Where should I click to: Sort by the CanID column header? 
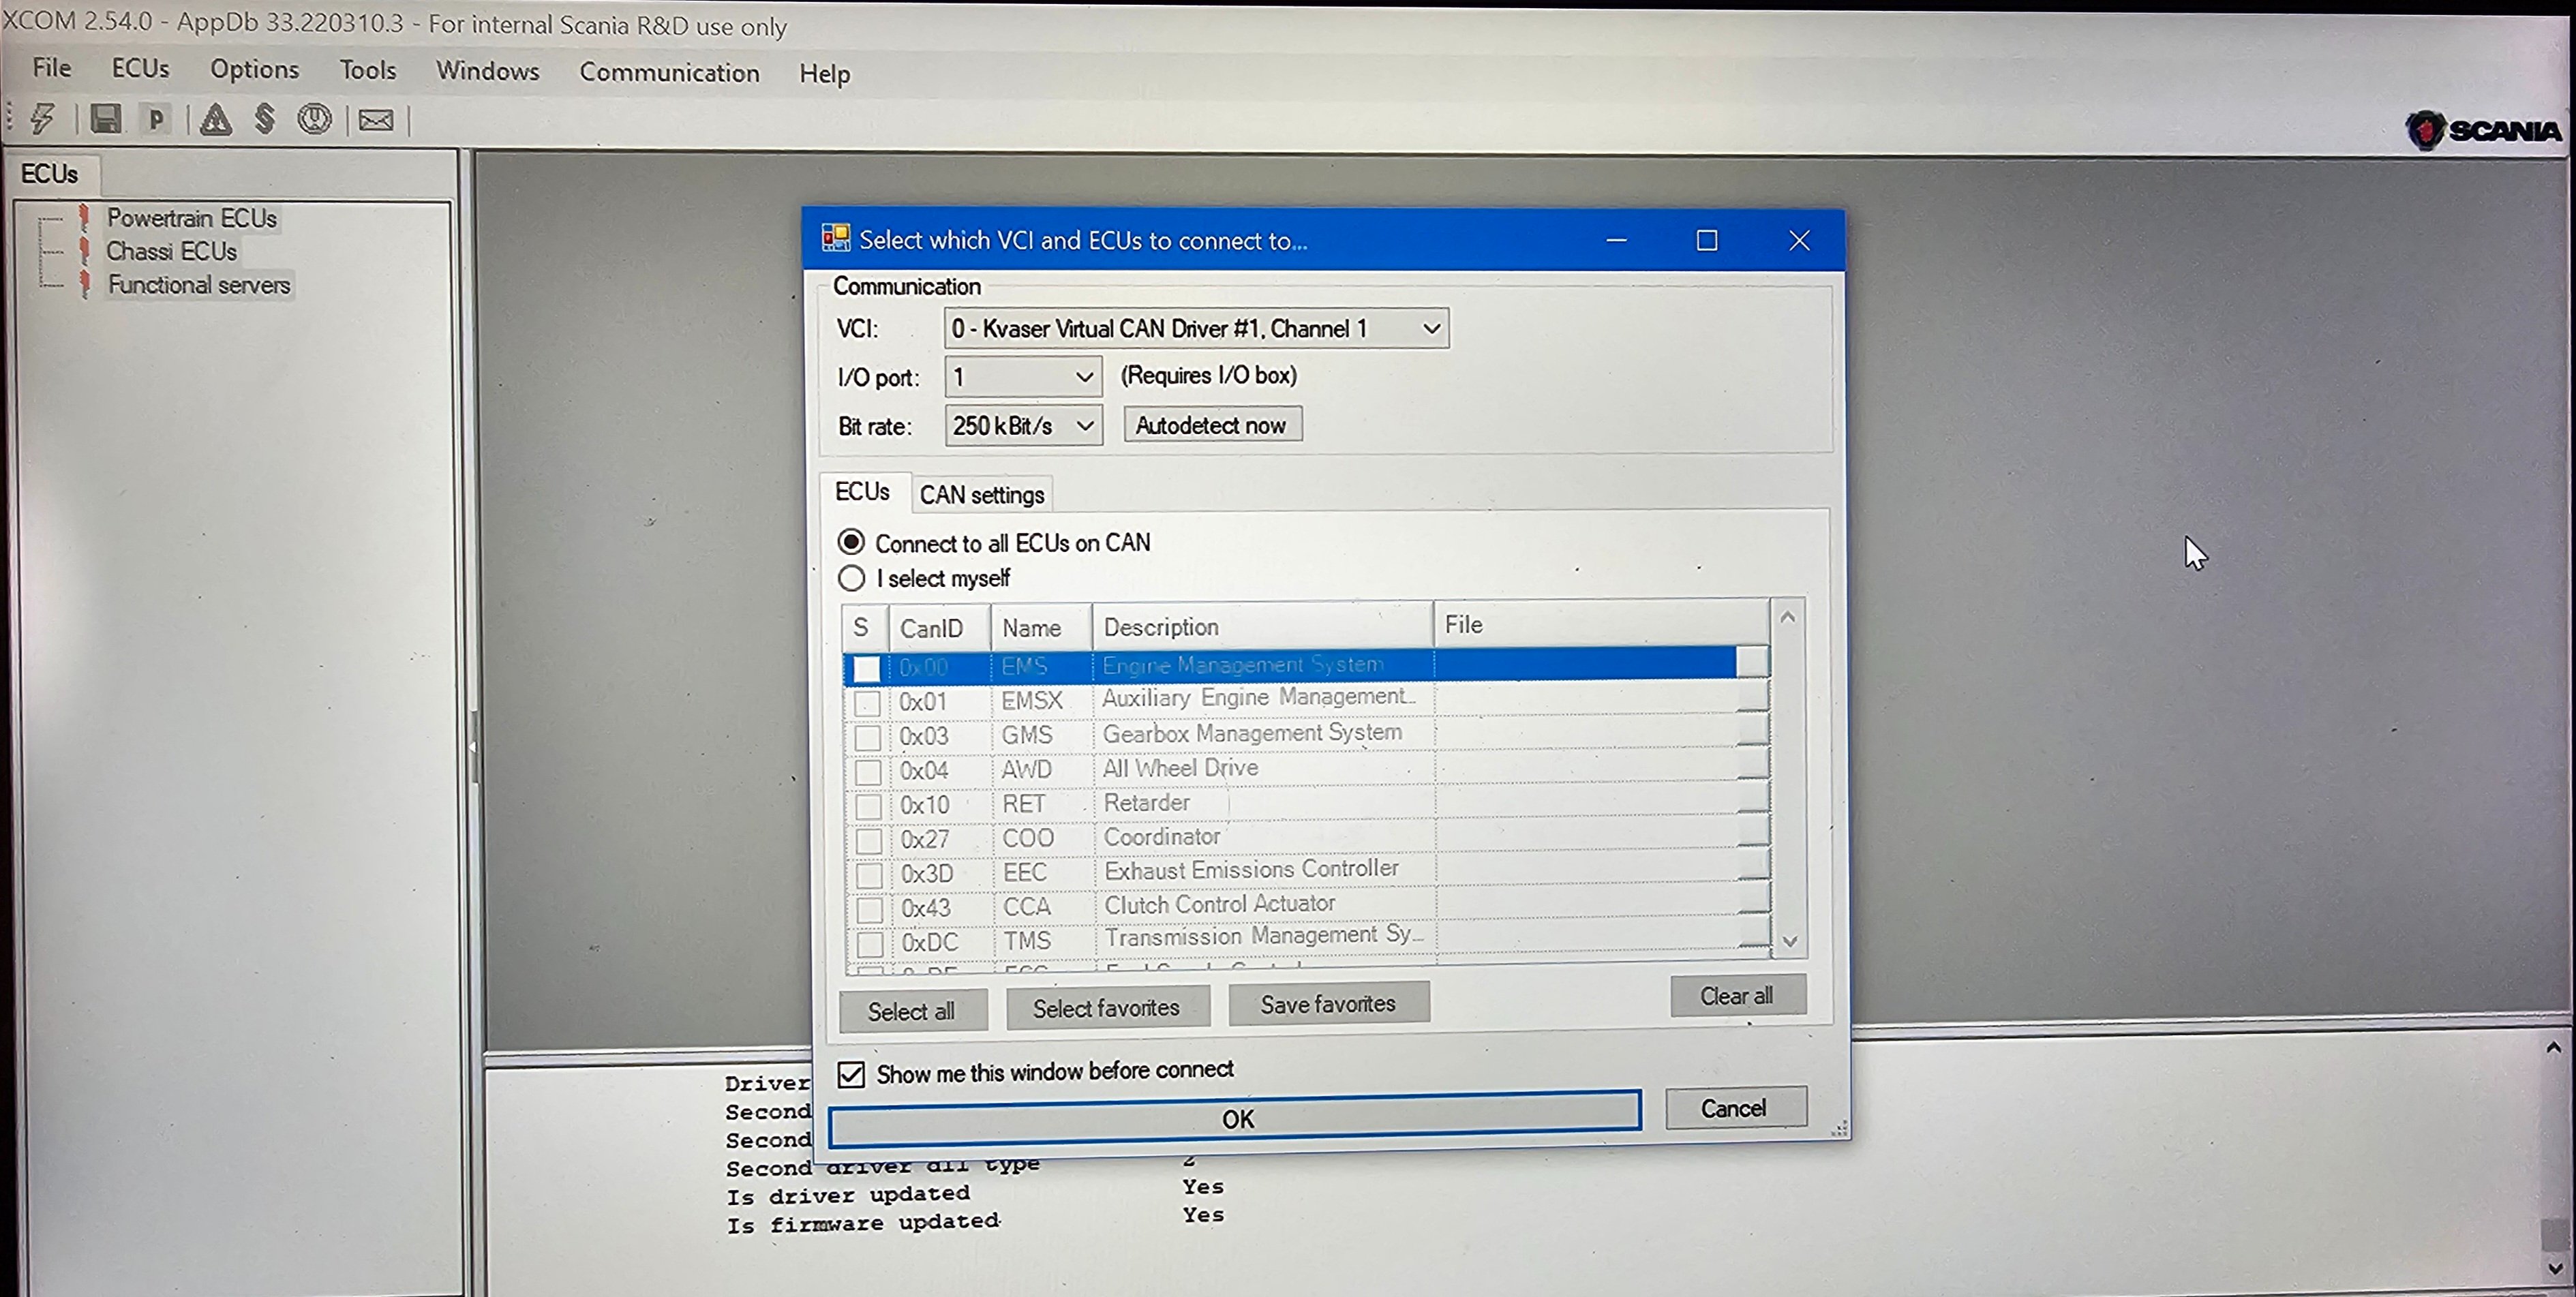[x=939, y=628]
